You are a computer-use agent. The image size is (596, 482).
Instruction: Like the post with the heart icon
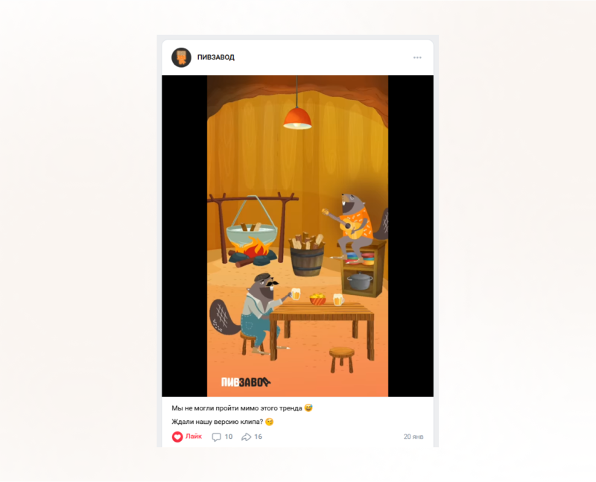tap(177, 437)
